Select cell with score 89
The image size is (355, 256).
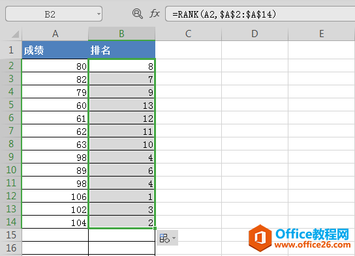tap(55, 170)
